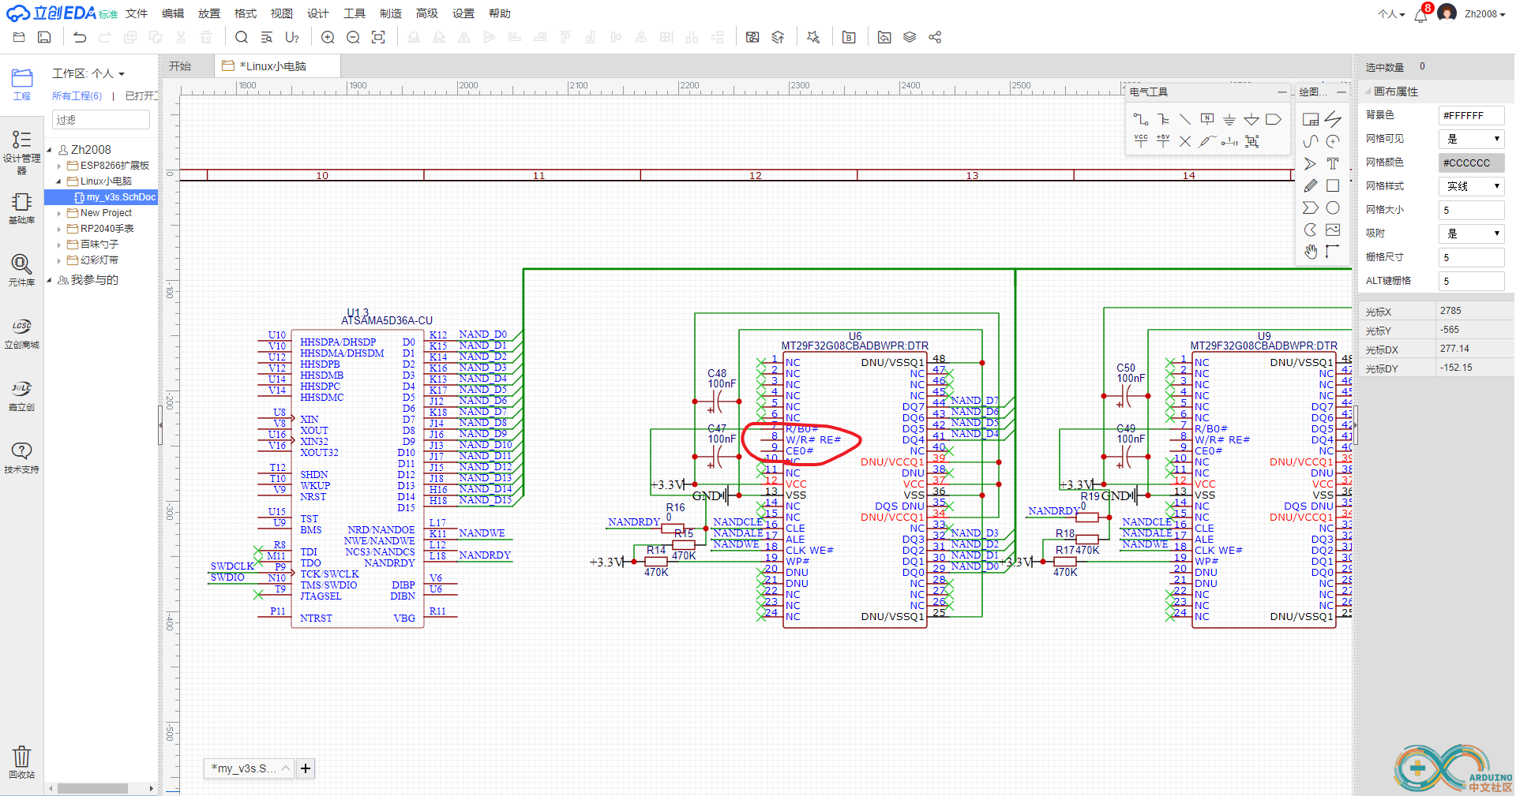This screenshot has height=796, width=1516.
Task: Open the notification bell
Action: pyautogui.click(x=1420, y=15)
